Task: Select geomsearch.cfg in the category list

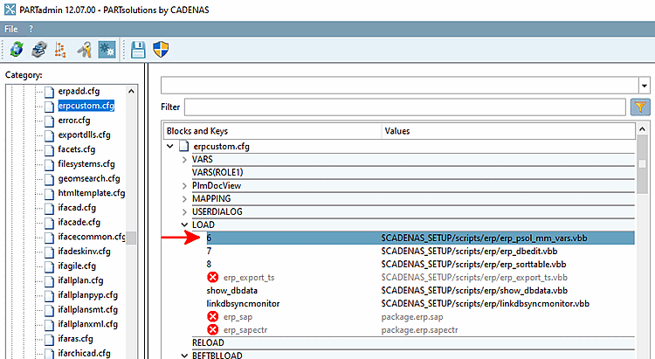Action: coord(89,178)
